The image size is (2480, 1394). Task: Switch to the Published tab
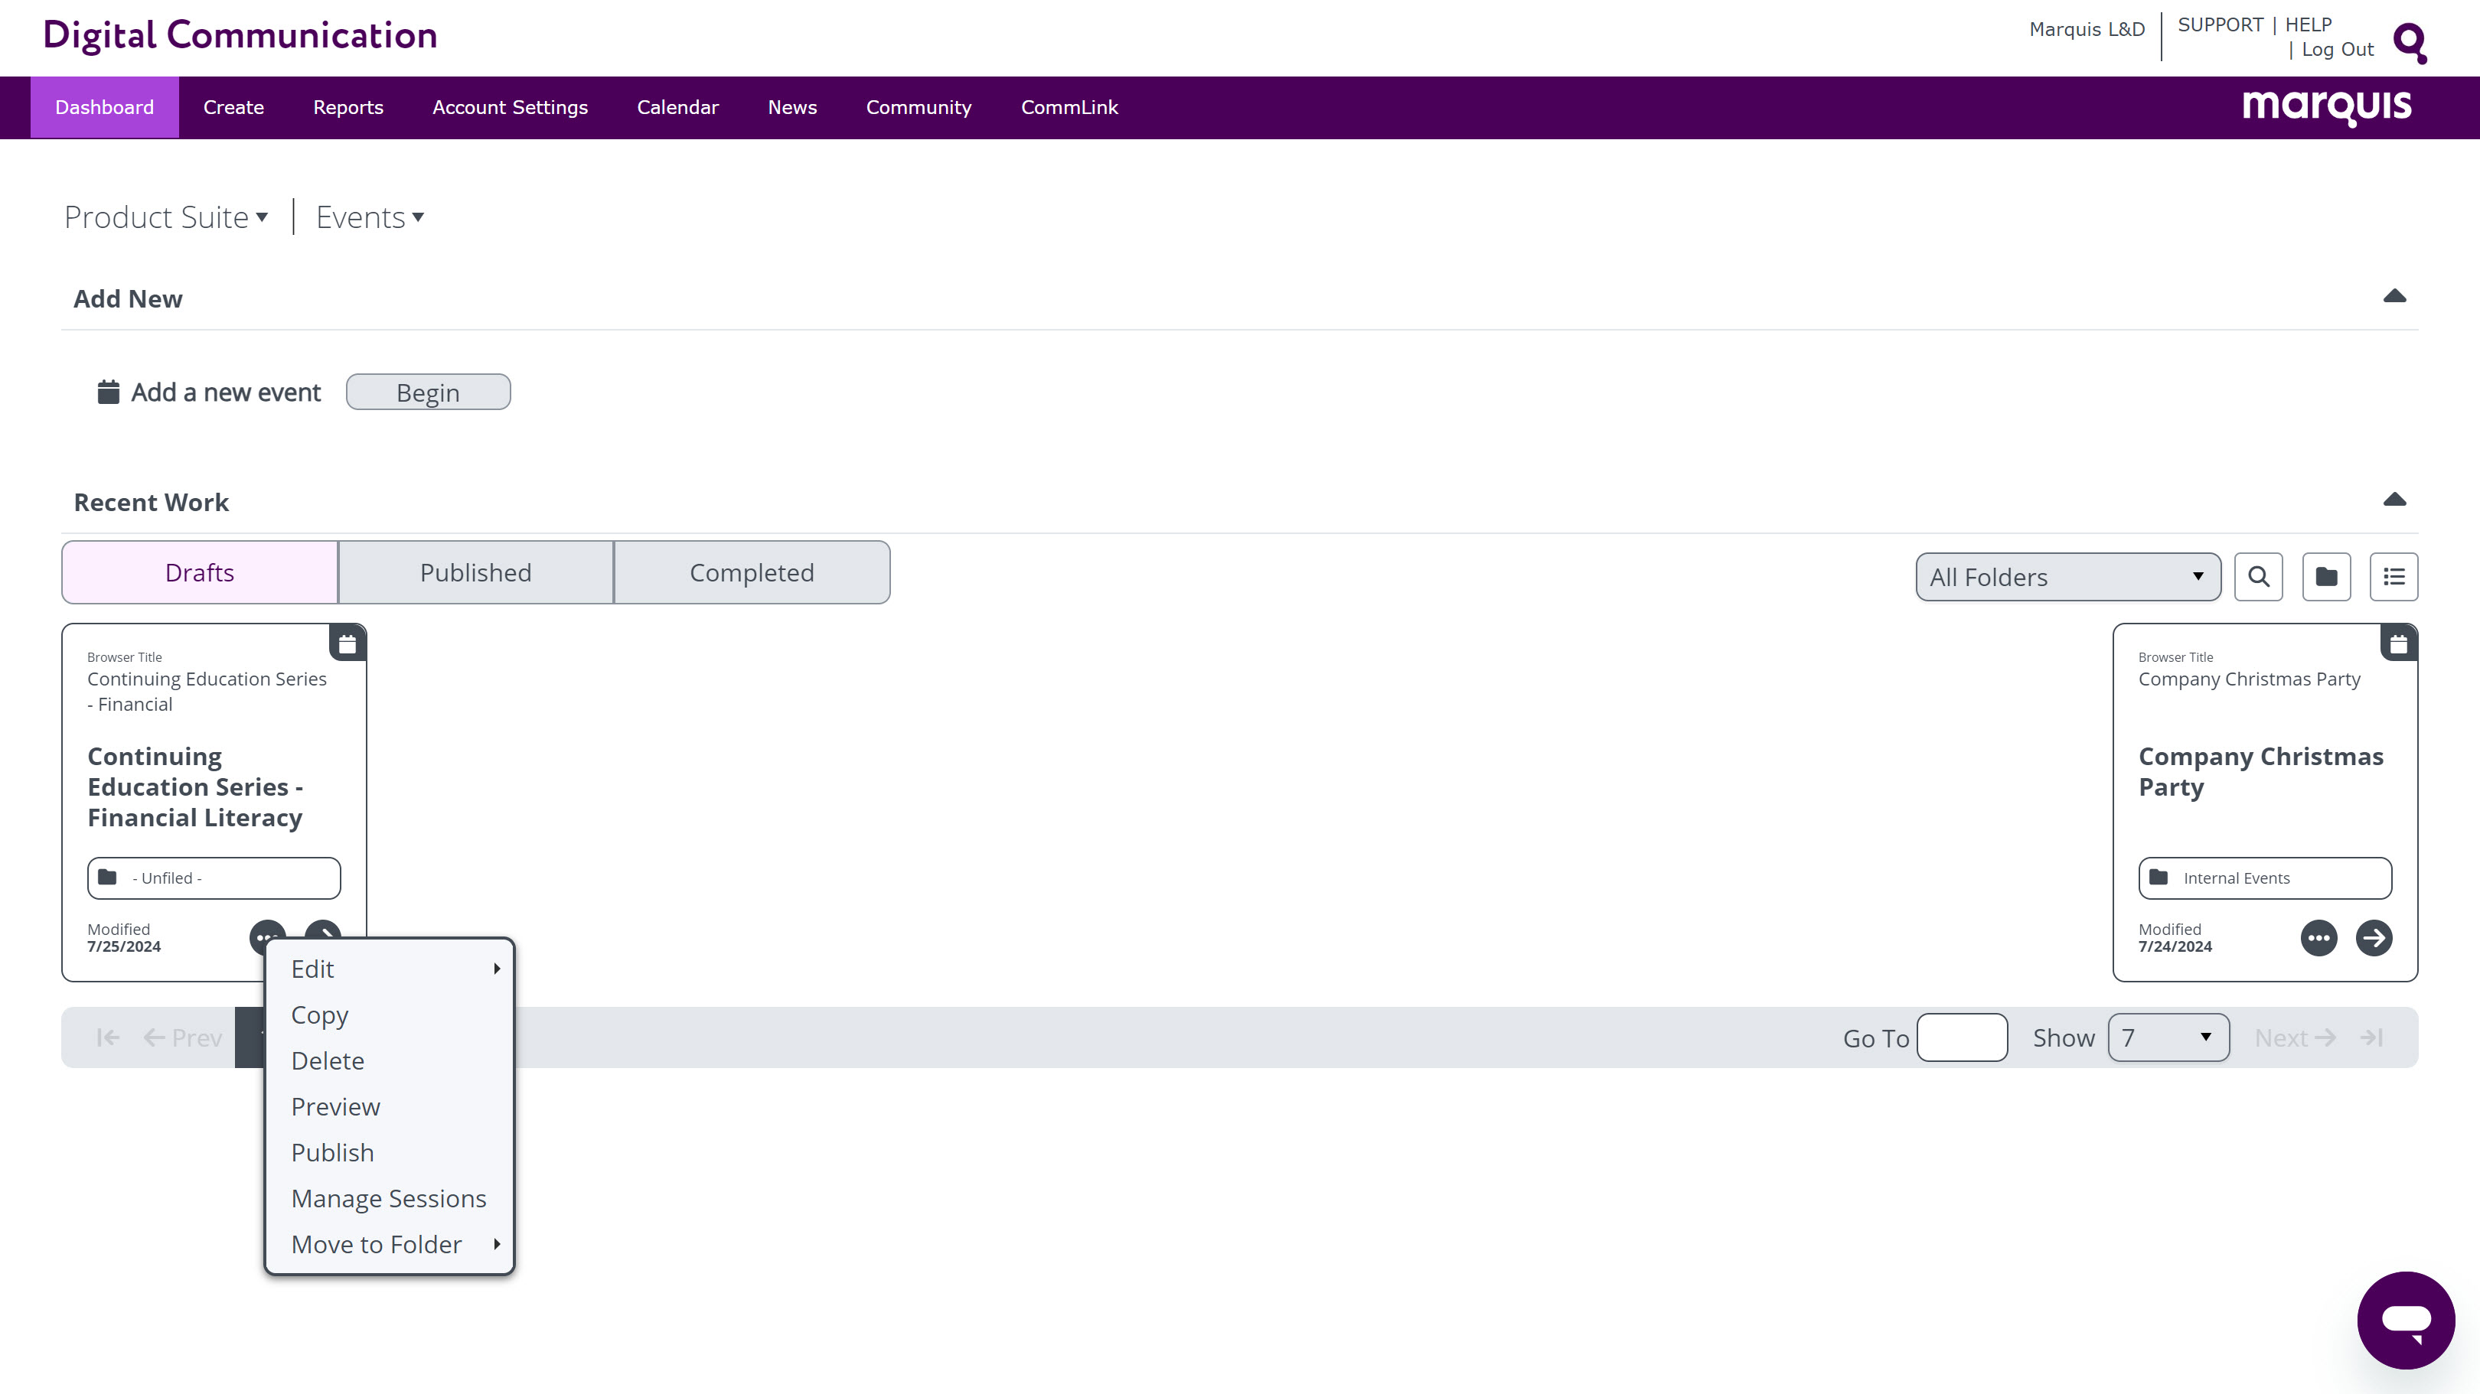475,572
